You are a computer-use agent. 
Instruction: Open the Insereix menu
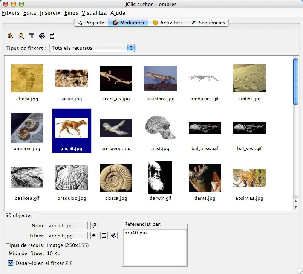50,13
